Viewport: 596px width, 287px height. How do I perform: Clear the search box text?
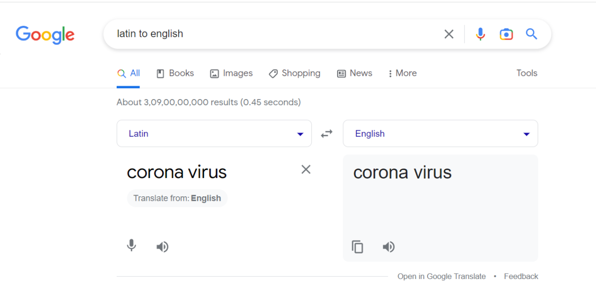449,34
